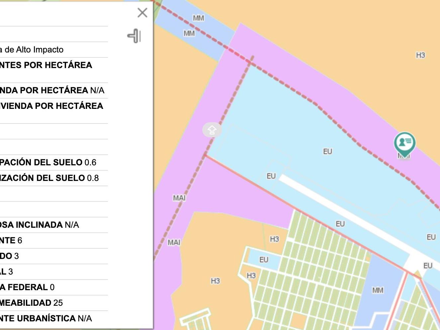Select the EU label in the small blue block

click(264, 260)
